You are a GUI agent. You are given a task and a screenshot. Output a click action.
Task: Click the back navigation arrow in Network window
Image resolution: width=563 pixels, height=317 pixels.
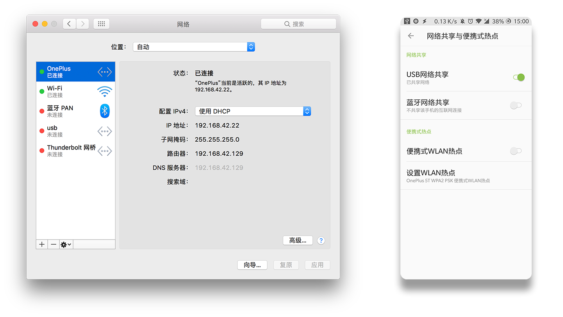click(x=69, y=24)
